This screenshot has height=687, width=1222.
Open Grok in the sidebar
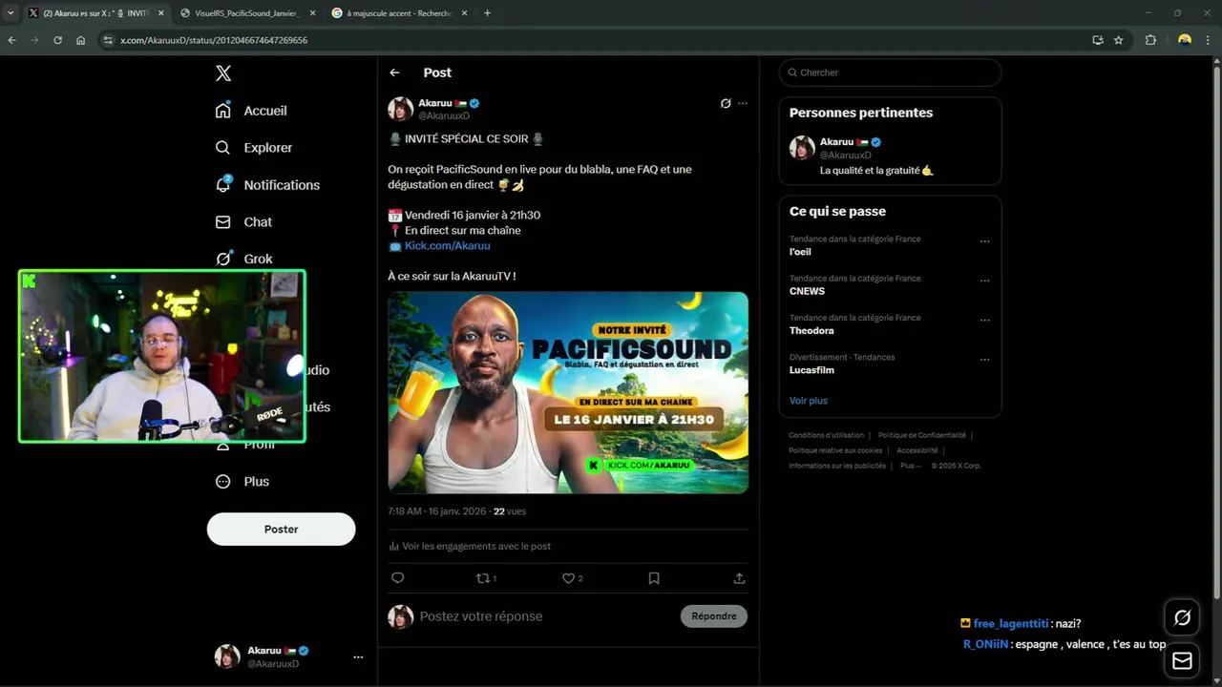click(x=243, y=259)
